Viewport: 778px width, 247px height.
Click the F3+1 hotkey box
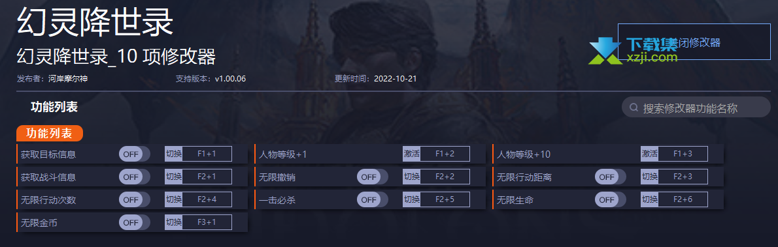(x=207, y=222)
